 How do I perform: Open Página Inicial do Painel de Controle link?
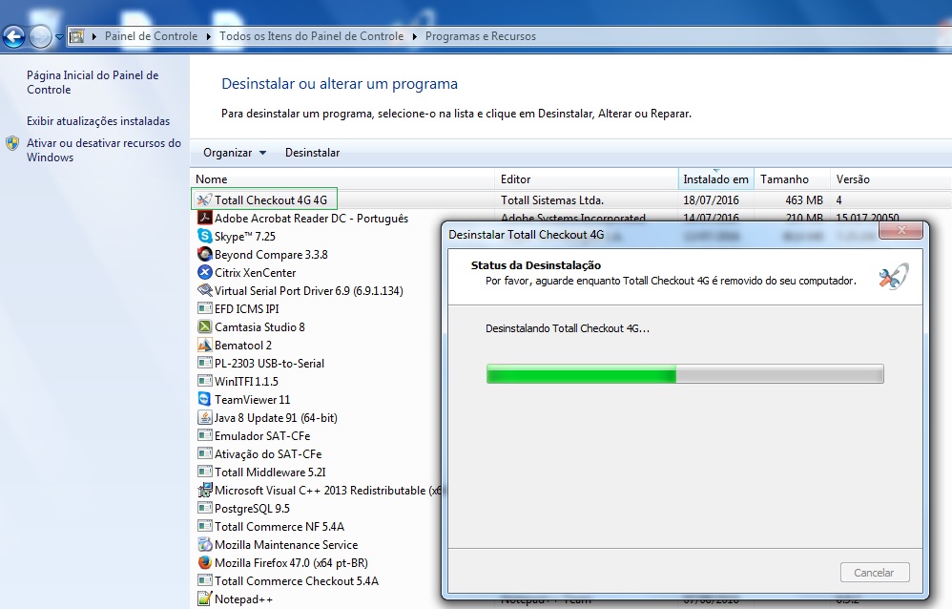point(93,82)
